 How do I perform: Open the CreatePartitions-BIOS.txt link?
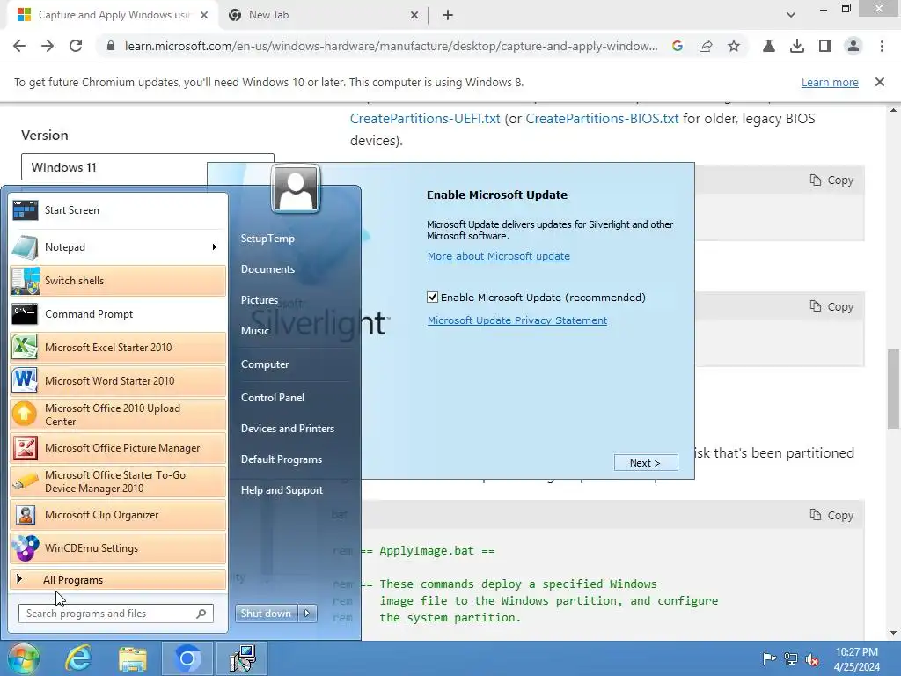click(x=602, y=119)
